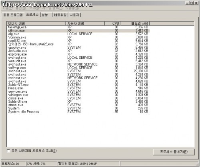Open the 성능 tab
200x167 pixels.
tap(46, 15)
